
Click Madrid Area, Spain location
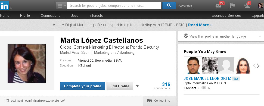tap(75, 52)
